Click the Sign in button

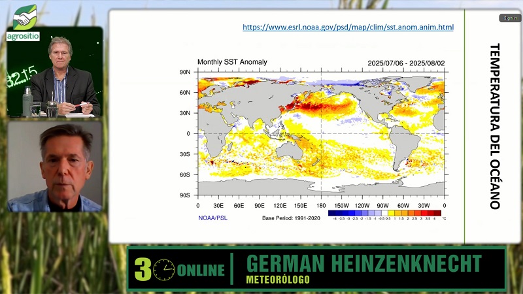click(509, 18)
